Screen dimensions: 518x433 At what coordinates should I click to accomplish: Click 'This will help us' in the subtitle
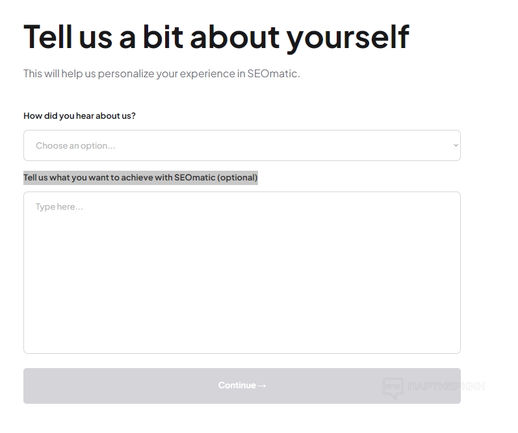coord(59,73)
